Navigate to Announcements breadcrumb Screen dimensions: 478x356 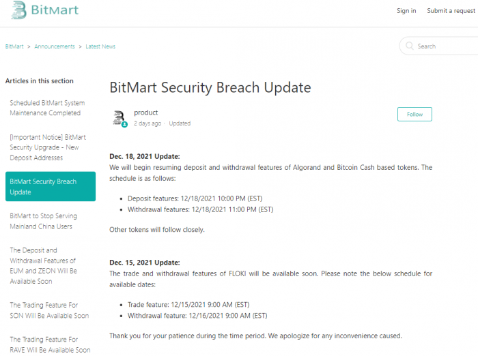click(55, 46)
